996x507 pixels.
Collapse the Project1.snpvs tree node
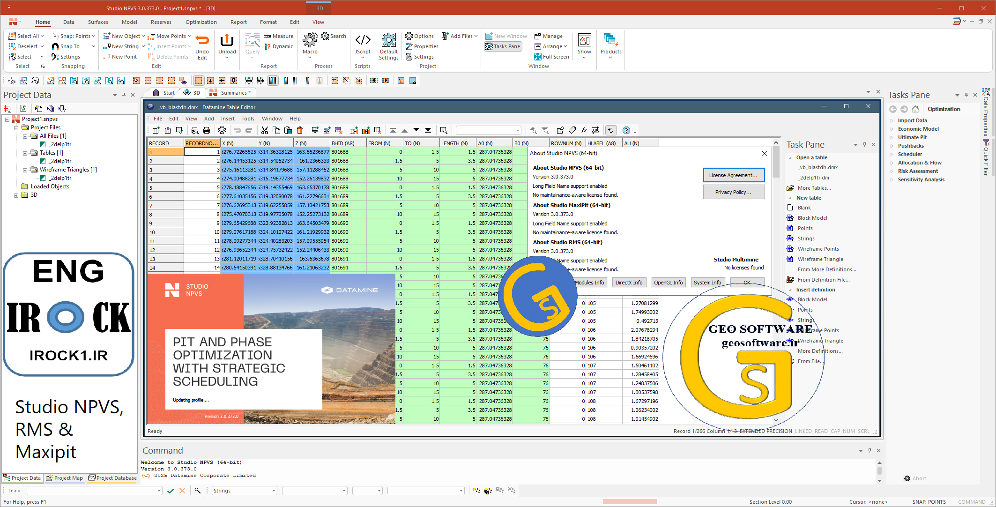(x=7, y=119)
